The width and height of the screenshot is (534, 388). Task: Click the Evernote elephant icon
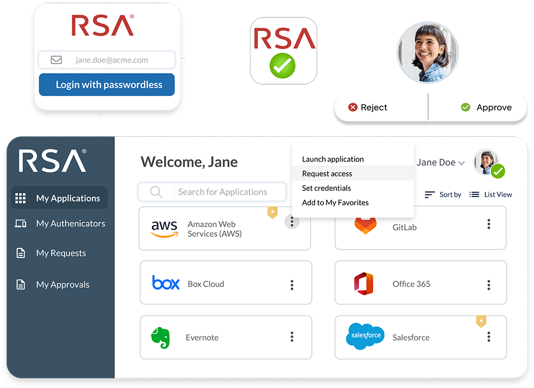(x=160, y=338)
